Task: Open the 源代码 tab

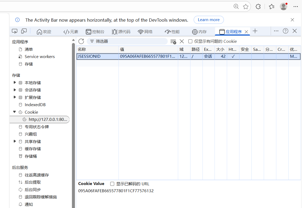Action: point(121,32)
